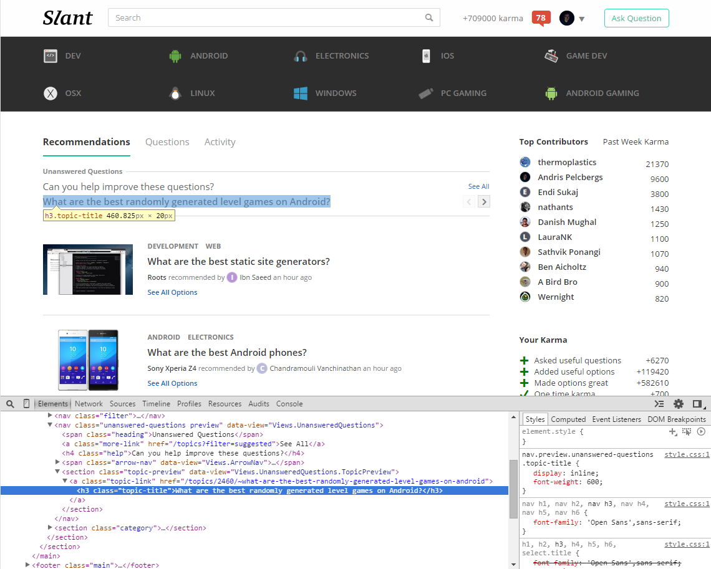Switch to the Activity tab
The width and height of the screenshot is (711, 569).
(x=220, y=142)
